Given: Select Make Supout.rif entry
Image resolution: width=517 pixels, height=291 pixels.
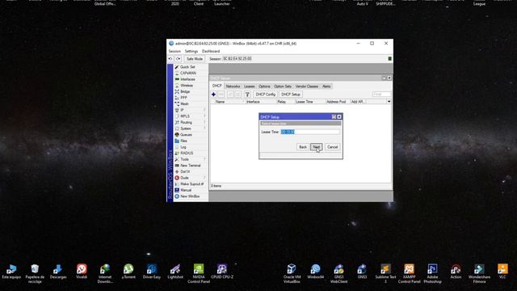Looking at the screenshot, I should tap(192, 183).
